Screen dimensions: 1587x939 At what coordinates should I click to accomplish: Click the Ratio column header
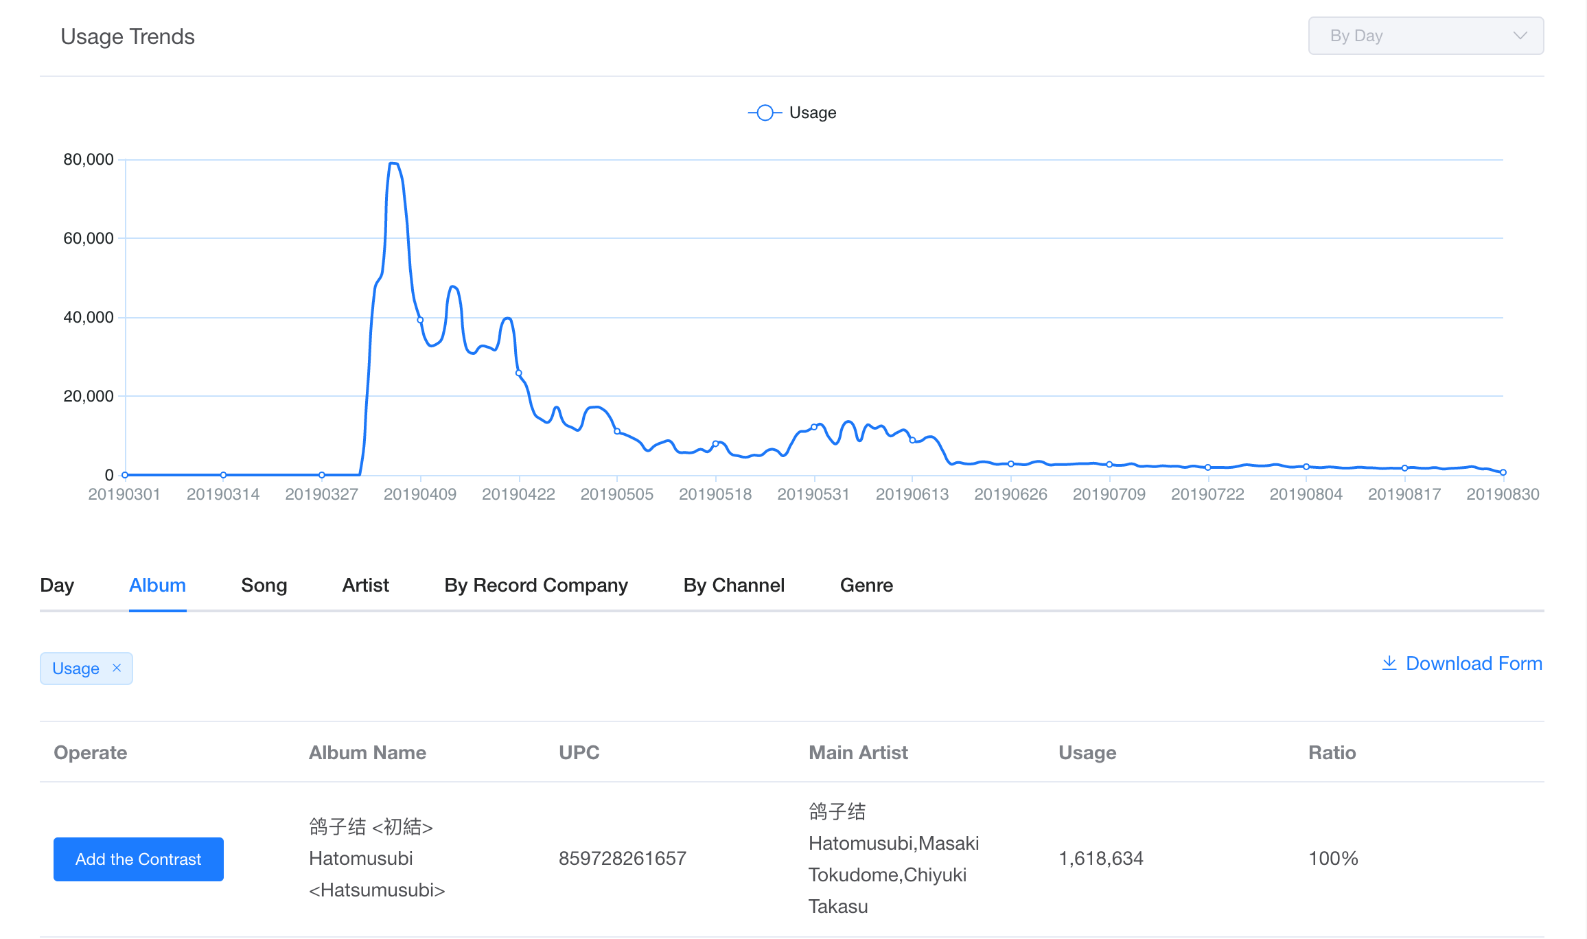tap(1332, 753)
